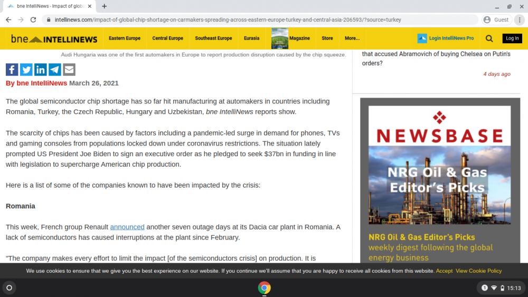Viewport: 528px width, 297px height.
Task: Click the NewsBase refinery ad image
Action: [439, 185]
